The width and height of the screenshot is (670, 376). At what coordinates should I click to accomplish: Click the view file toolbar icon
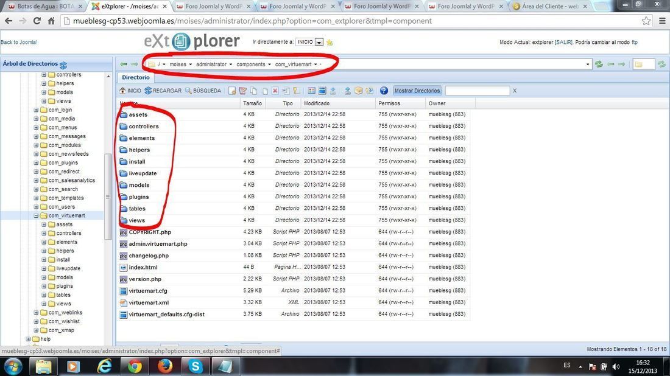[311, 91]
